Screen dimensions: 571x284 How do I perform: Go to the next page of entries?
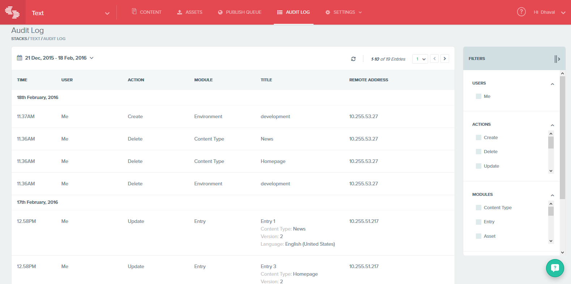[x=445, y=59]
